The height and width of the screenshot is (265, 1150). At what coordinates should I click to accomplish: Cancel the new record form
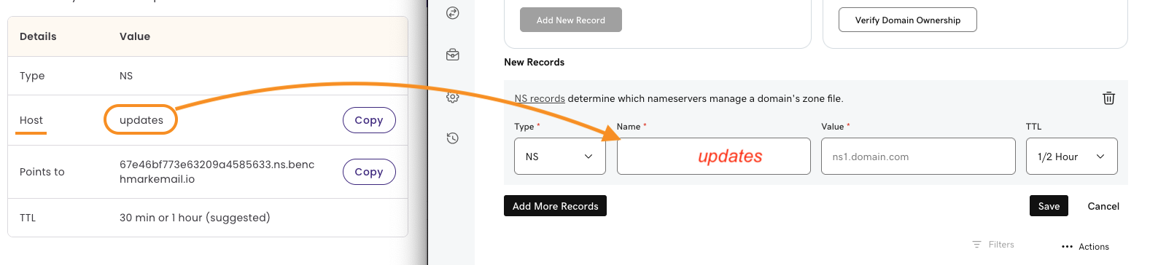pos(1103,206)
